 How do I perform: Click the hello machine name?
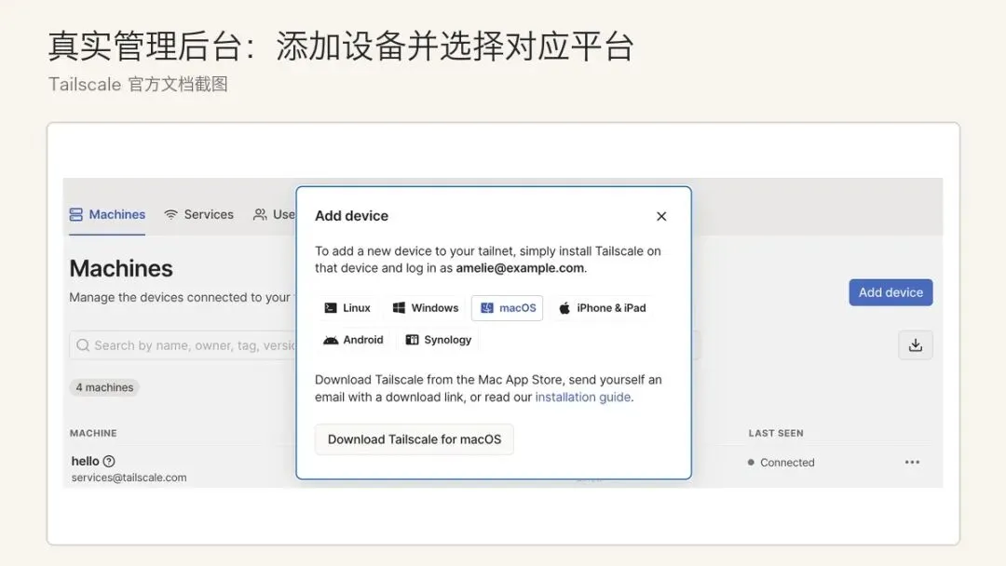(86, 461)
